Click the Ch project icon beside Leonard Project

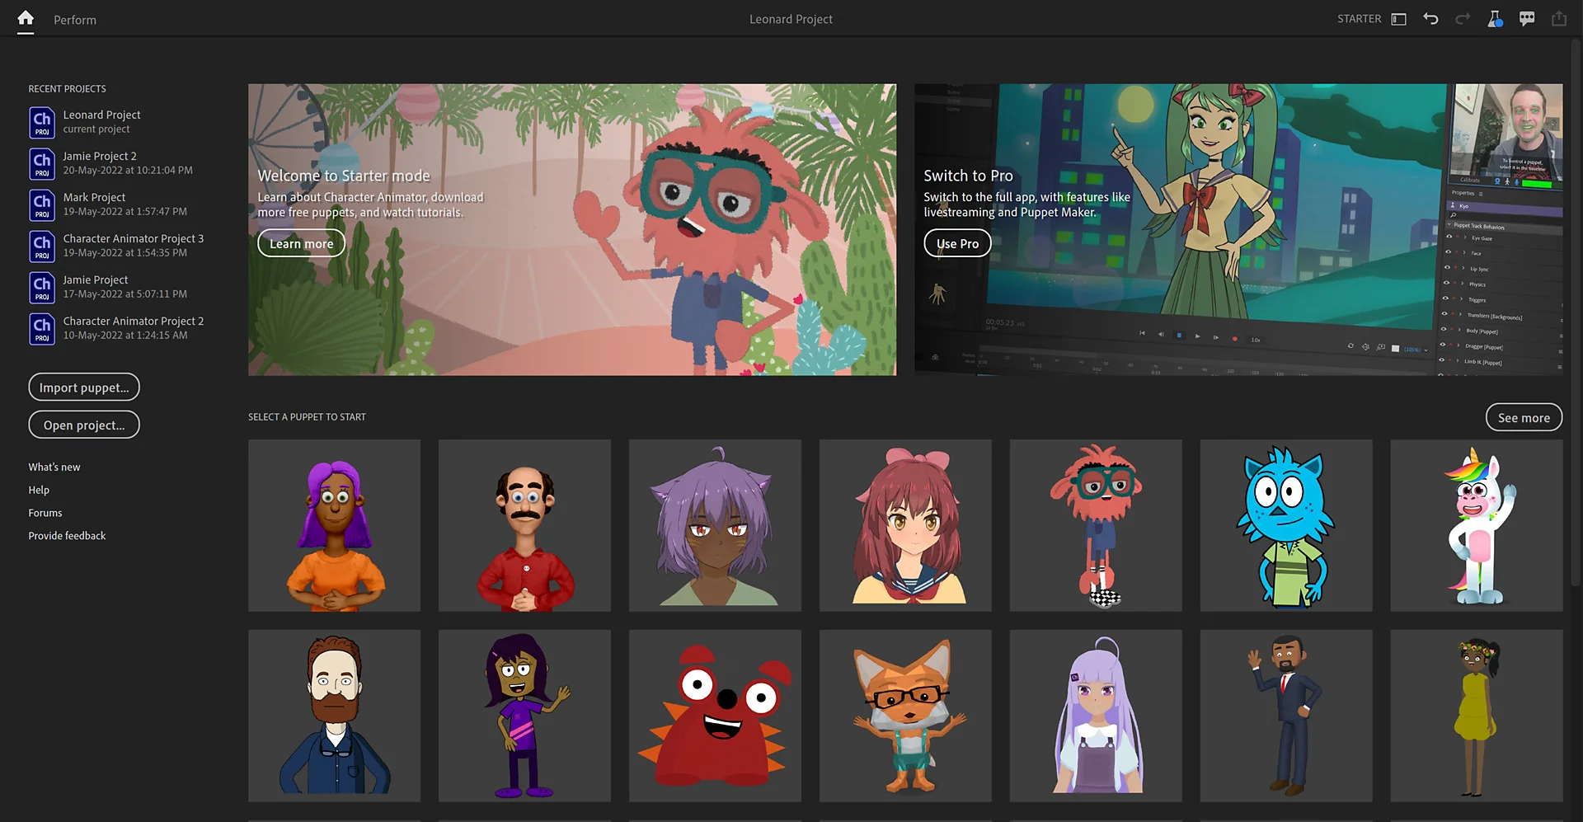[x=41, y=122]
